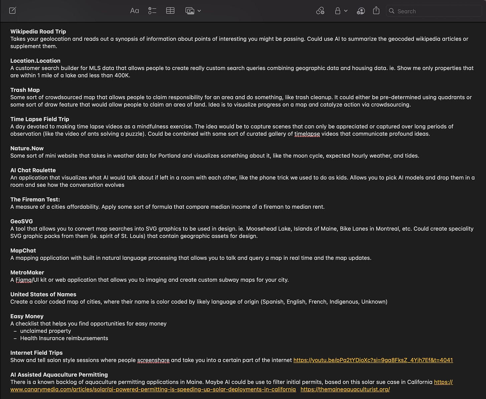Open the Aa text format options
This screenshot has width=486, height=399.
tap(134, 11)
